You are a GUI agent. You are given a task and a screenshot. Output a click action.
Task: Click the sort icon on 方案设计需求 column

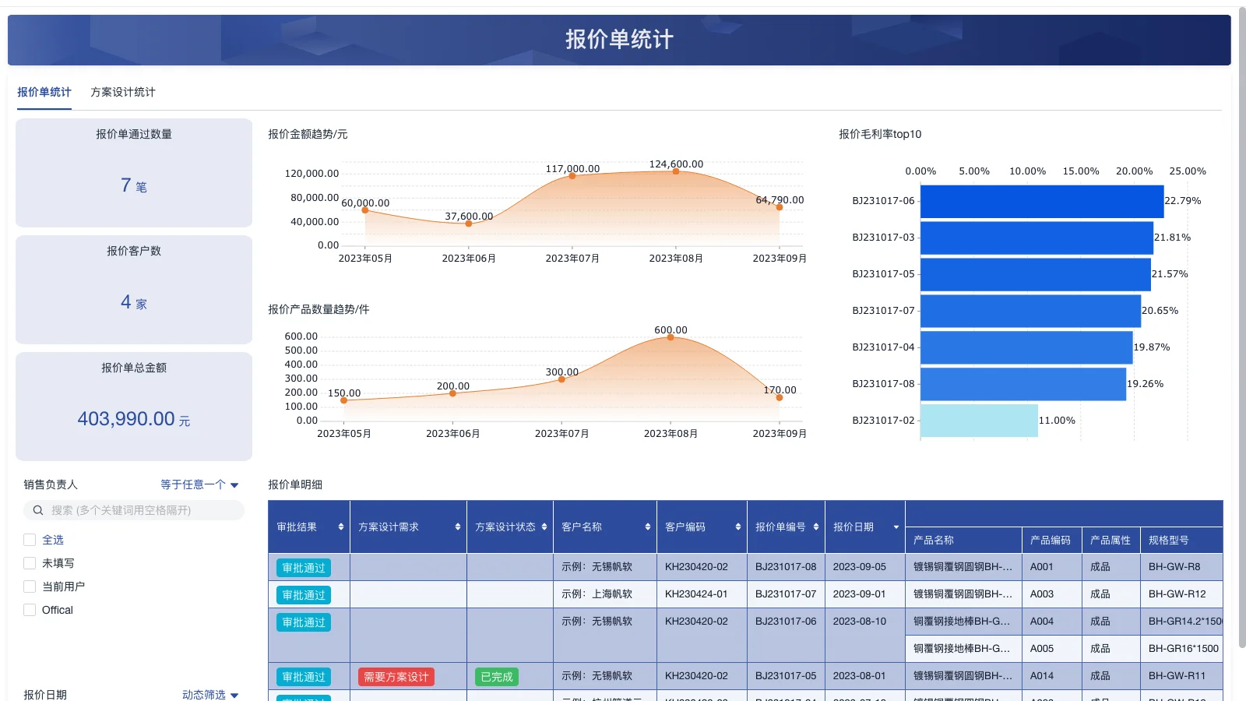tap(458, 527)
